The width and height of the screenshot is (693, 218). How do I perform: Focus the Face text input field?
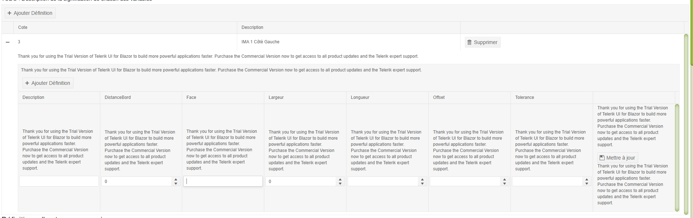(x=223, y=181)
